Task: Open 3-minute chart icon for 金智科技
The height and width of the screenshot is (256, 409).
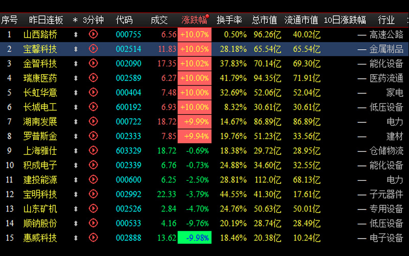Action: (93, 63)
